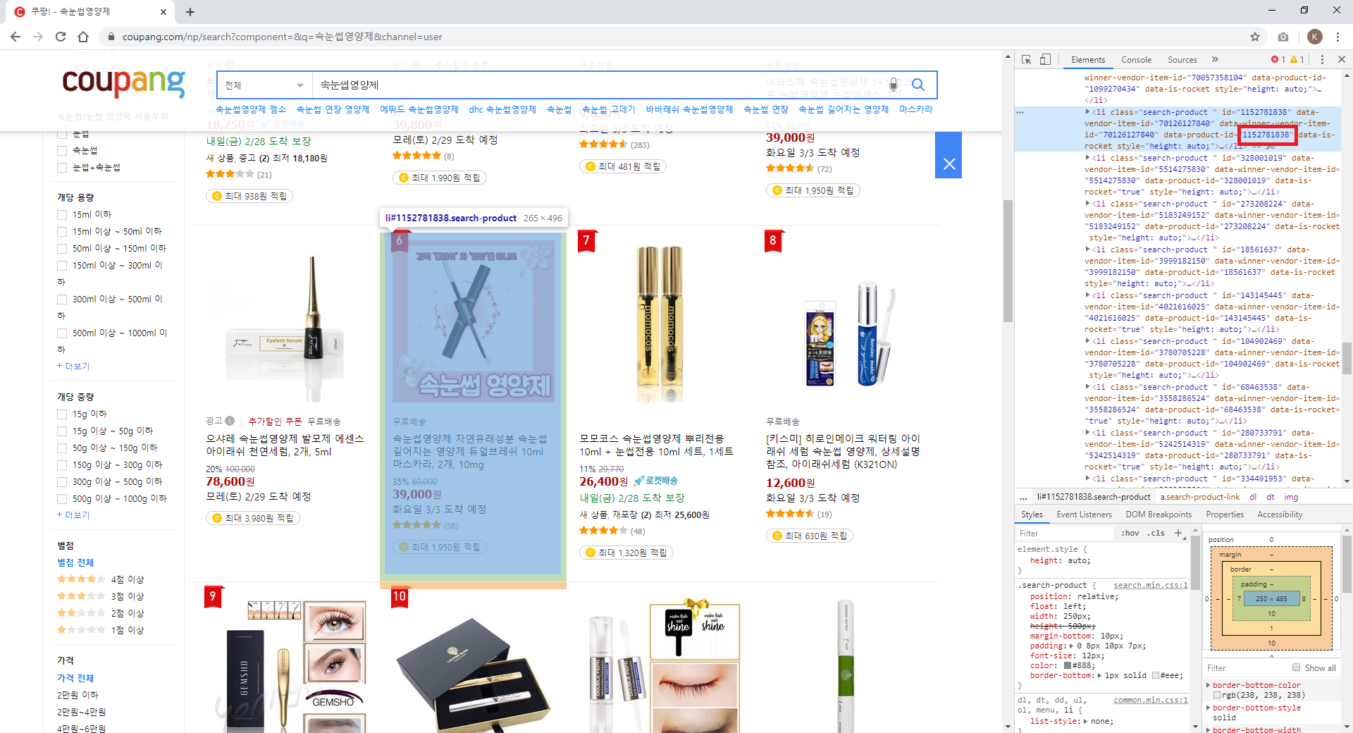Expand li element with id 273208224
This screenshot has height=733, width=1353.
(1087, 204)
